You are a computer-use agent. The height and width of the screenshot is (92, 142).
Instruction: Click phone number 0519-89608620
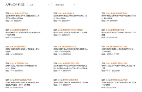pyautogui.click(x=16, y=87)
